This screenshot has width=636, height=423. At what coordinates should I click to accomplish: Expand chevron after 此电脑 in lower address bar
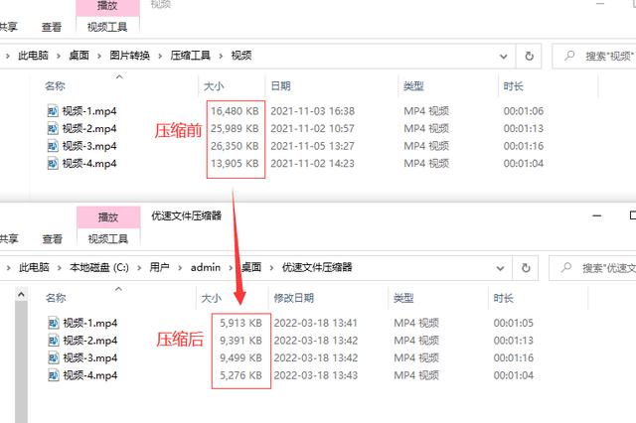coord(60,268)
